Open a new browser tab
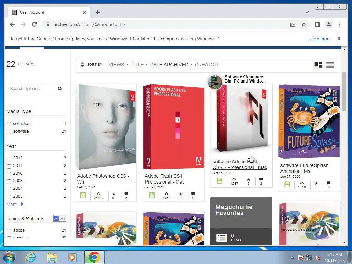352x264 pixels. [97, 12]
